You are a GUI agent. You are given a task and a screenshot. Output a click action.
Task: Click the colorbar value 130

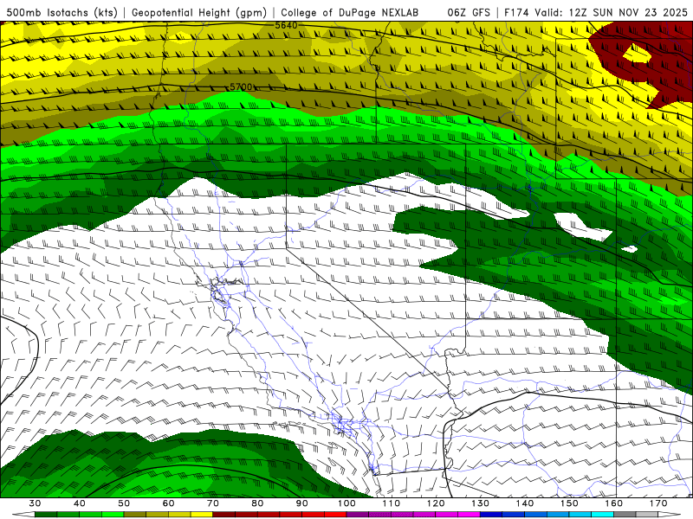[x=481, y=503]
